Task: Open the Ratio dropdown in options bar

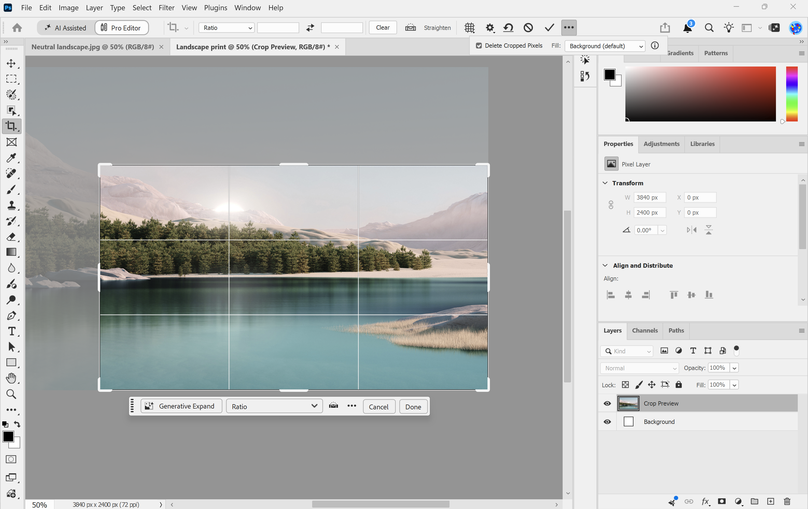Action: tap(227, 27)
